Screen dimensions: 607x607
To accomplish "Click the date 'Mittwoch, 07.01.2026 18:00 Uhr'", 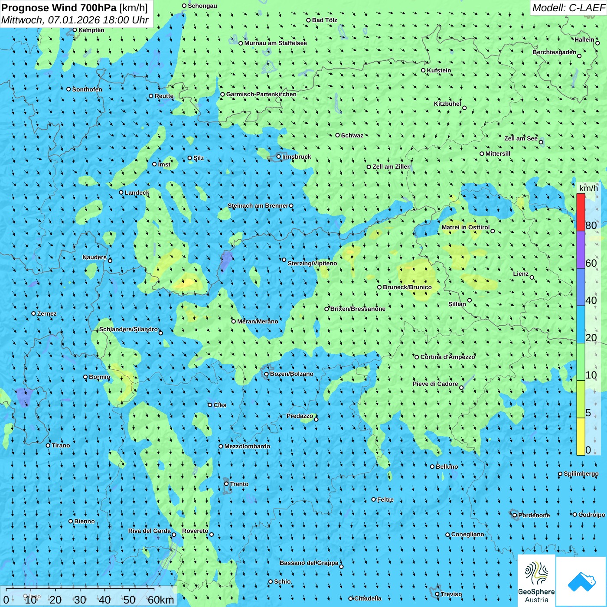I will click(x=75, y=20).
